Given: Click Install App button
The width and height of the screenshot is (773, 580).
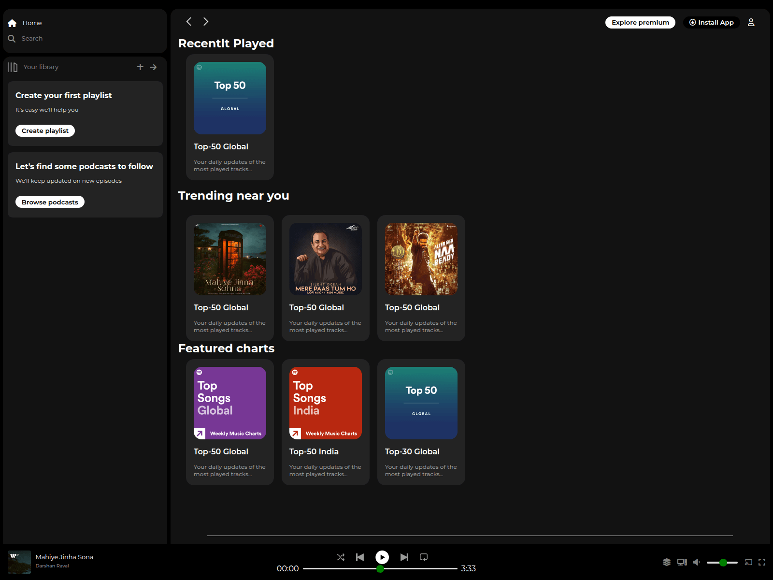Looking at the screenshot, I should pyautogui.click(x=711, y=22).
